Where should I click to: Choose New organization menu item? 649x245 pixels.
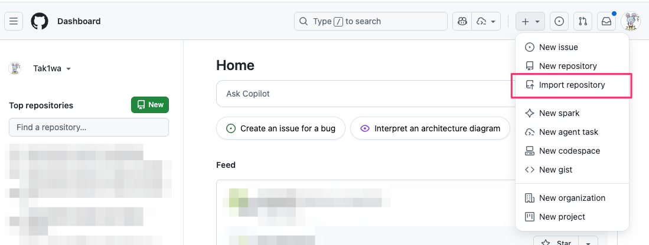pyautogui.click(x=572, y=198)
